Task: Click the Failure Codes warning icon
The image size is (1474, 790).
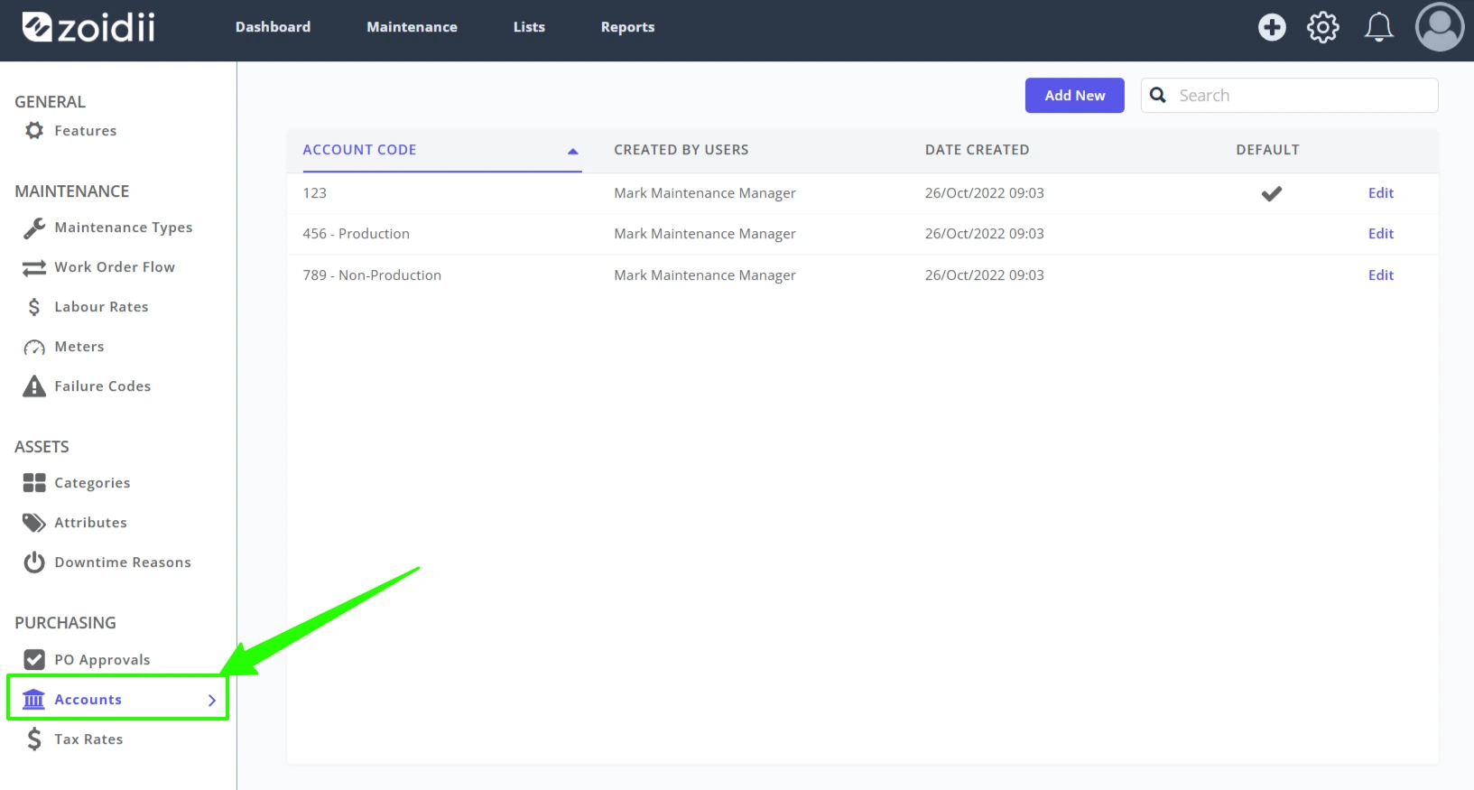Action: 34,386
